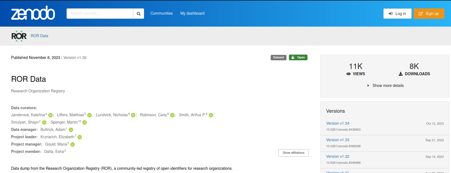Viewport: 451px width, 173px height.
Task: Open Janderová, Kateřina's ORCID icon
Action: pos(50,115)
